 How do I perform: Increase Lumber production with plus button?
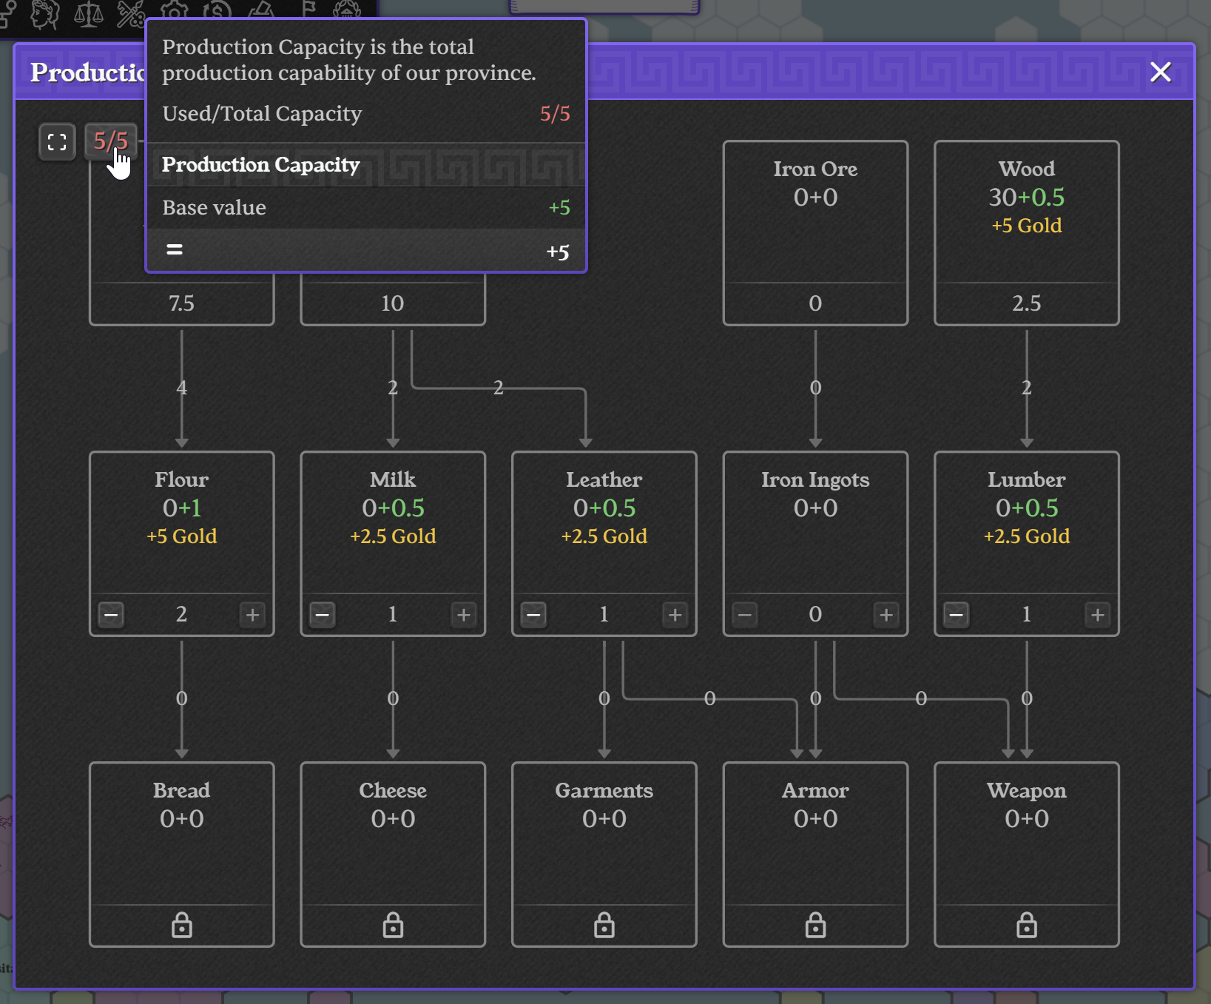pyautogui.click(x=1098, y=614)
